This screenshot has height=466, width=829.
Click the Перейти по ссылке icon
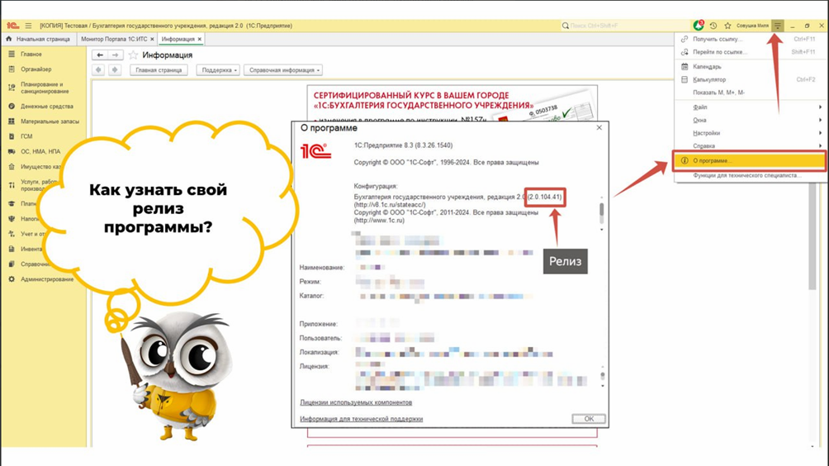(685, 52)
